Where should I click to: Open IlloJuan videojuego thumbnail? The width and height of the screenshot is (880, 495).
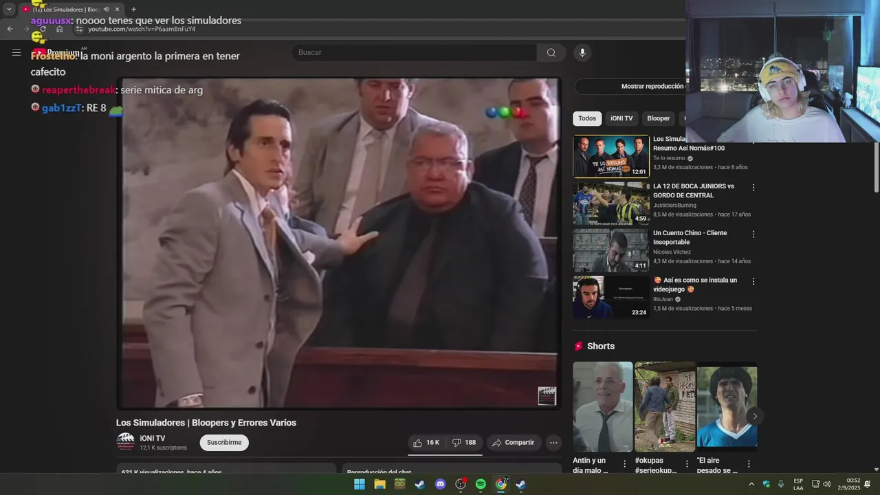pos(611,297)
